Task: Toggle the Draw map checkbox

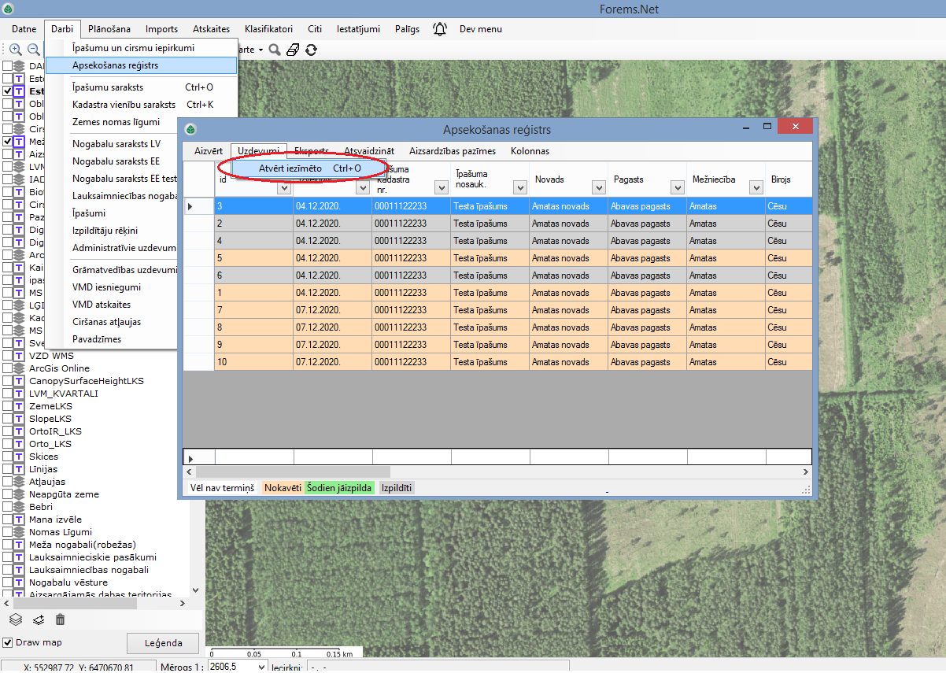Action: pyautogui.click(x=9, y=642)
